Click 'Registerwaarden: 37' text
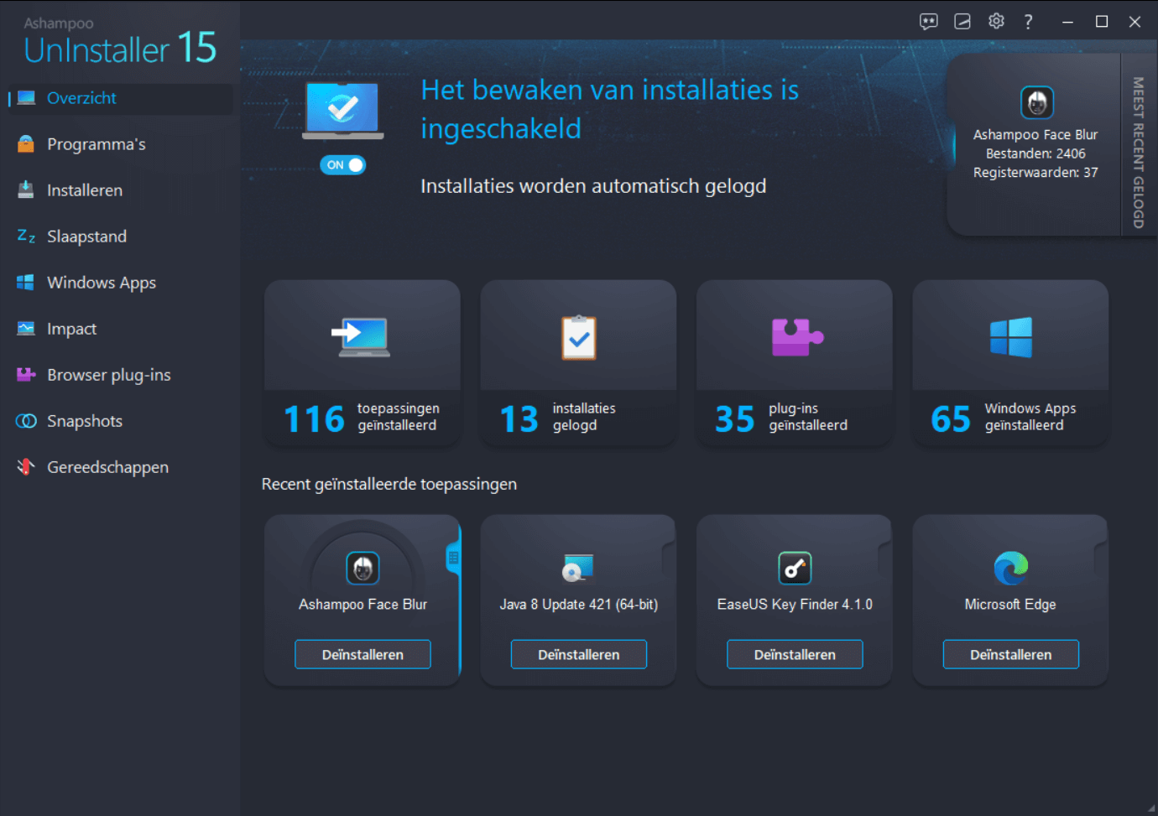The image size is (1158, 816). click(x=1035, y=173)
